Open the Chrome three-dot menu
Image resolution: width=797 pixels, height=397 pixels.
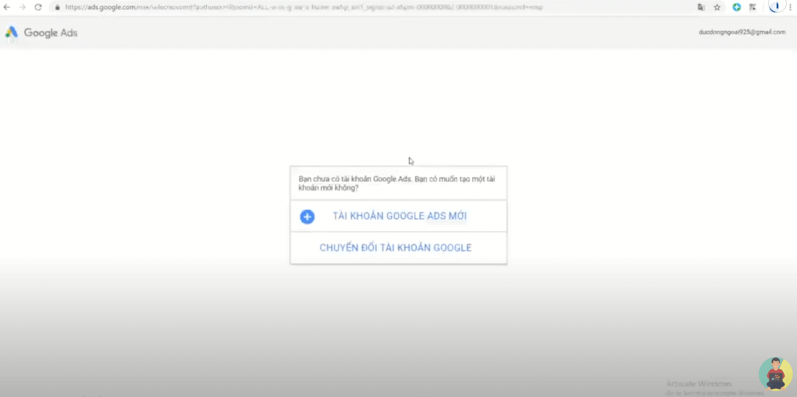[x=790, y=7]
